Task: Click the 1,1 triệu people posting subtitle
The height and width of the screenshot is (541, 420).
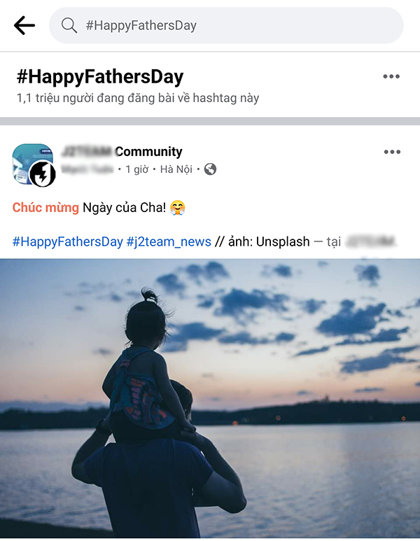Action: 138,98
